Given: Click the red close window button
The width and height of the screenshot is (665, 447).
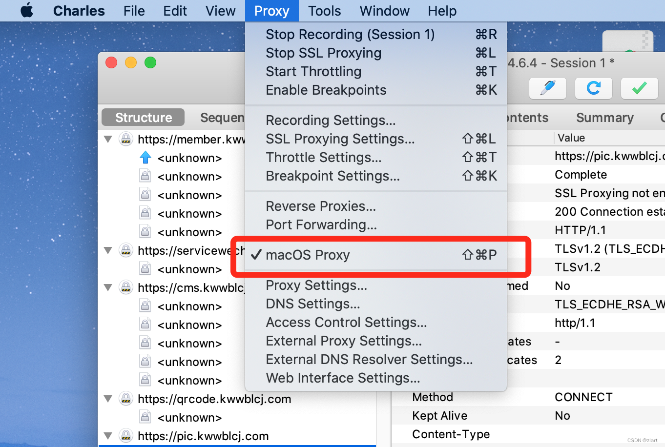Looking at the screenshot, I should [x=111, y=62].
